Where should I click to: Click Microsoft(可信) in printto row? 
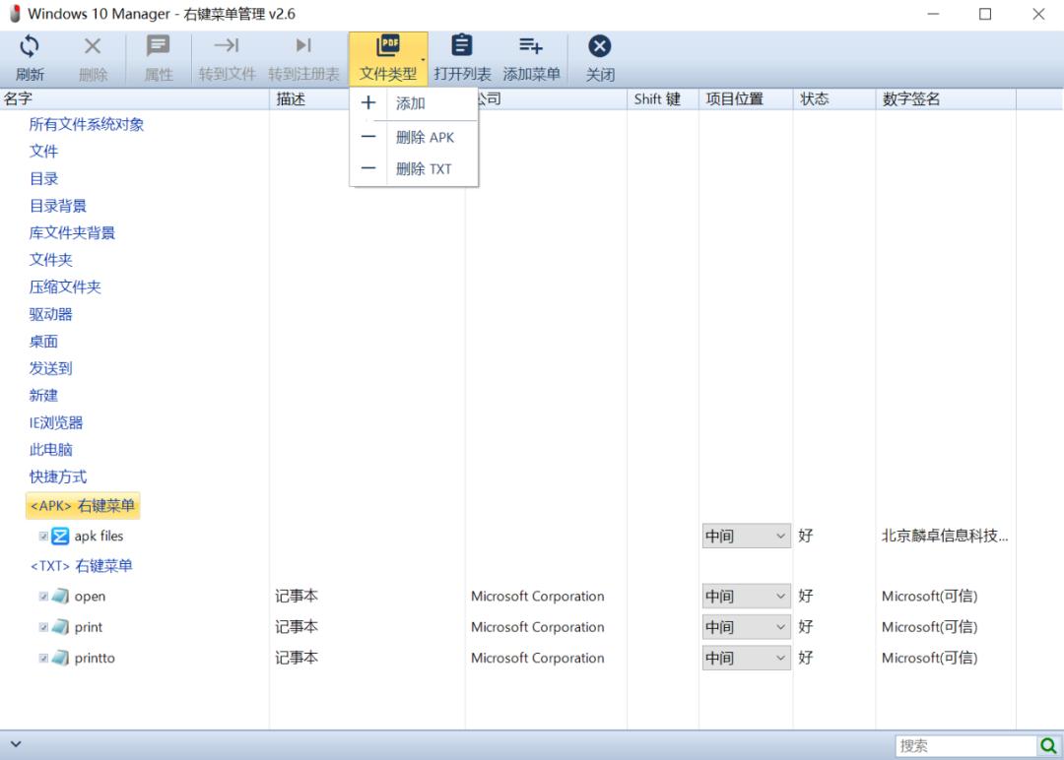[929, 658]
